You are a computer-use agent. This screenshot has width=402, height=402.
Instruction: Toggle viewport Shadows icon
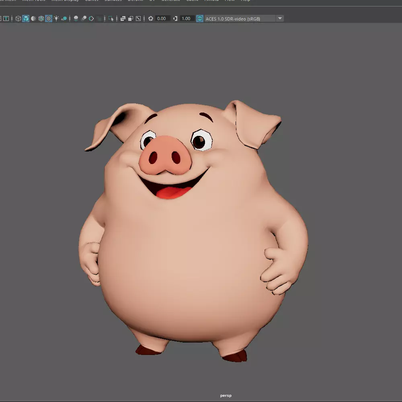pos(64,18)
